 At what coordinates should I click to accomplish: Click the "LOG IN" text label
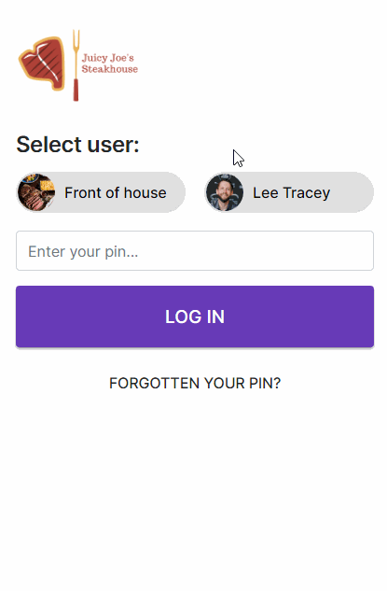point(195,317)
